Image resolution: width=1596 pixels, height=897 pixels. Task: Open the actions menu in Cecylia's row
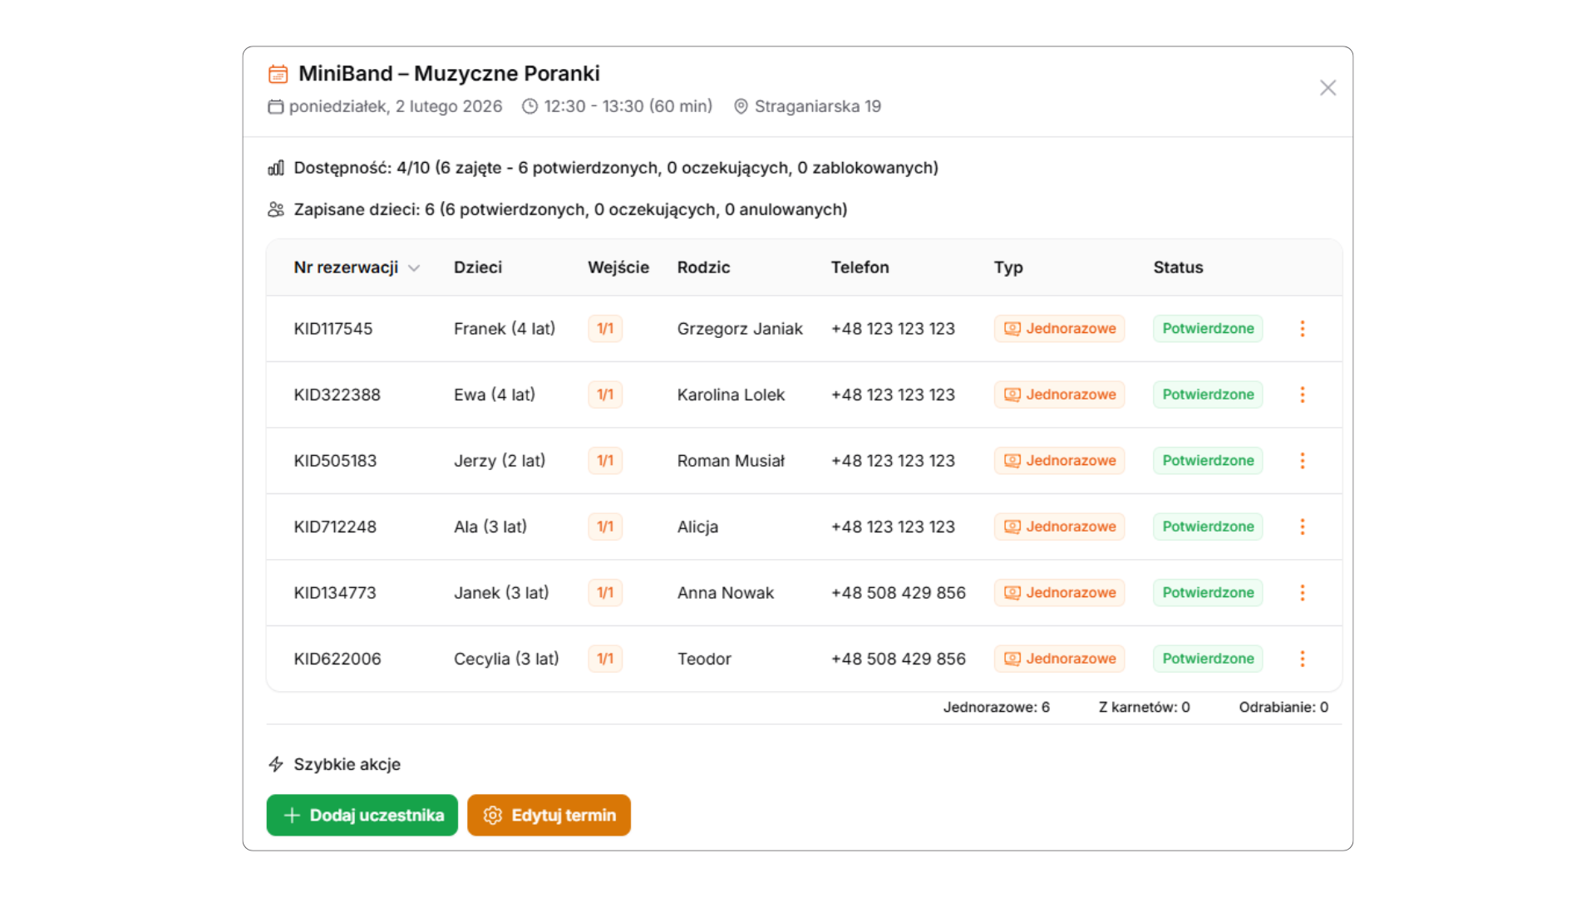click(1302, 659)
